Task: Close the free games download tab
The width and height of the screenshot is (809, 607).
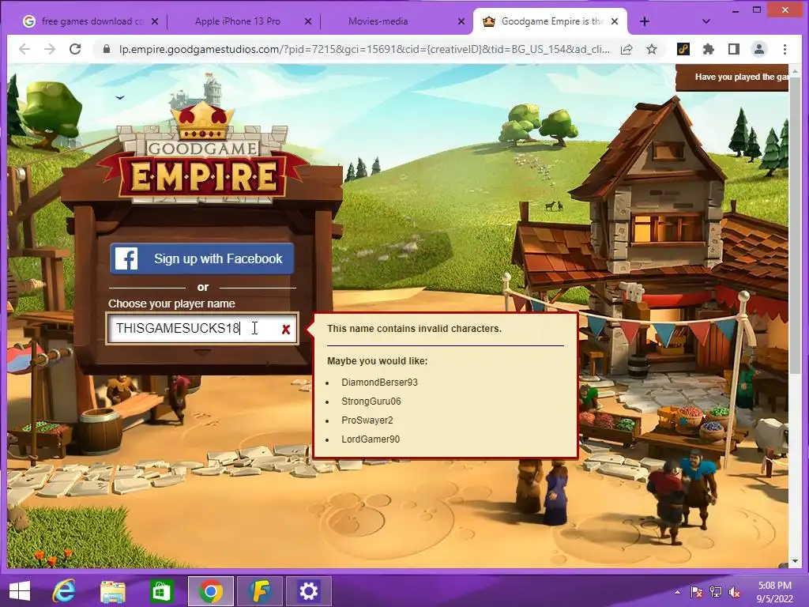Action: (x=155, y=21)
